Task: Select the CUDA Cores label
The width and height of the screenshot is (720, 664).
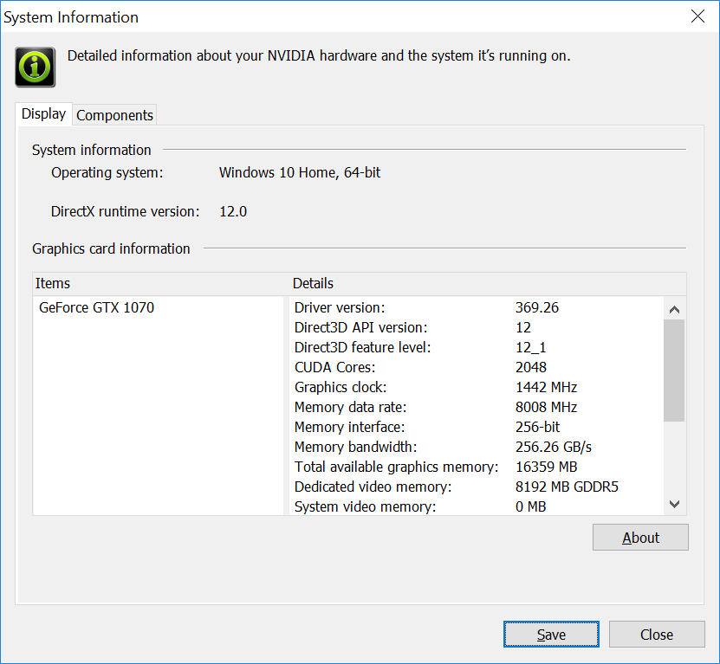Action: 334,367
